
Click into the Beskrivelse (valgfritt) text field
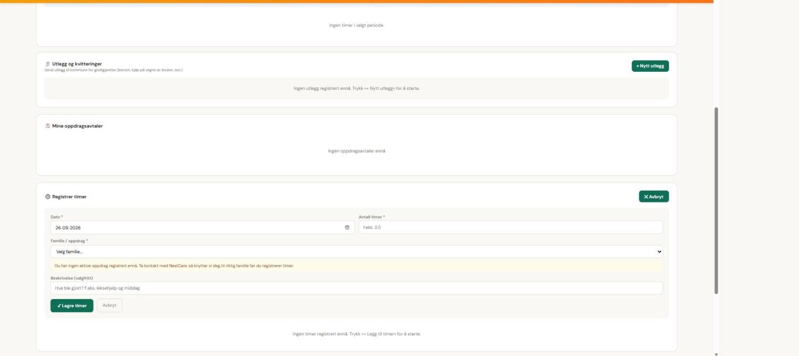(357, 288)
